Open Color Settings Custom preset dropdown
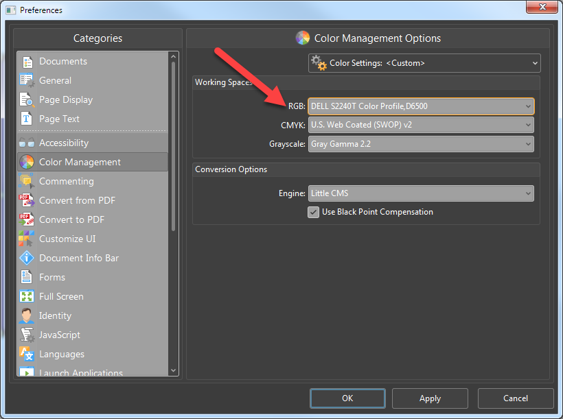The width and height of the screenshot is (563, 419). click(424, 63)
